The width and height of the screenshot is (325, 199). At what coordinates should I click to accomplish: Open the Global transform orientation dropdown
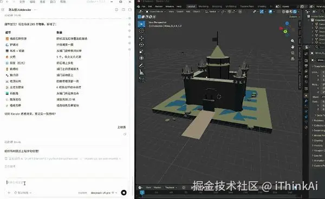(212, 11)
